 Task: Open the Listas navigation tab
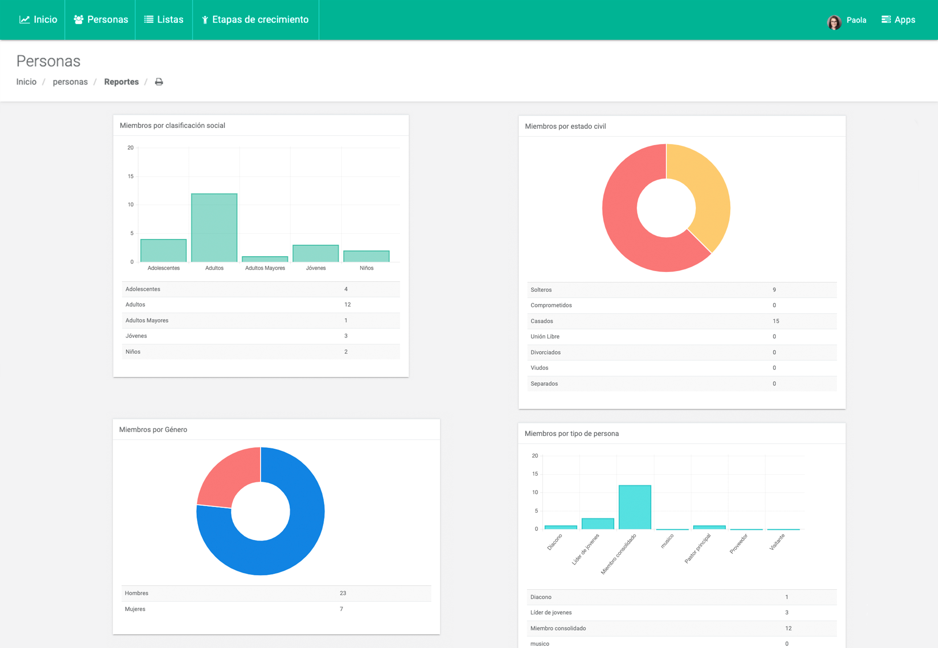(x=170, y=20)
